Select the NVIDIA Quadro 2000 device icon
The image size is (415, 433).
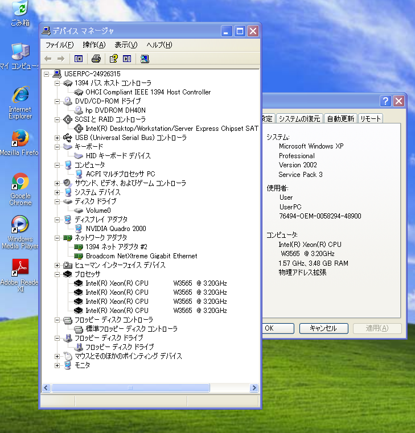click(79, 229)
